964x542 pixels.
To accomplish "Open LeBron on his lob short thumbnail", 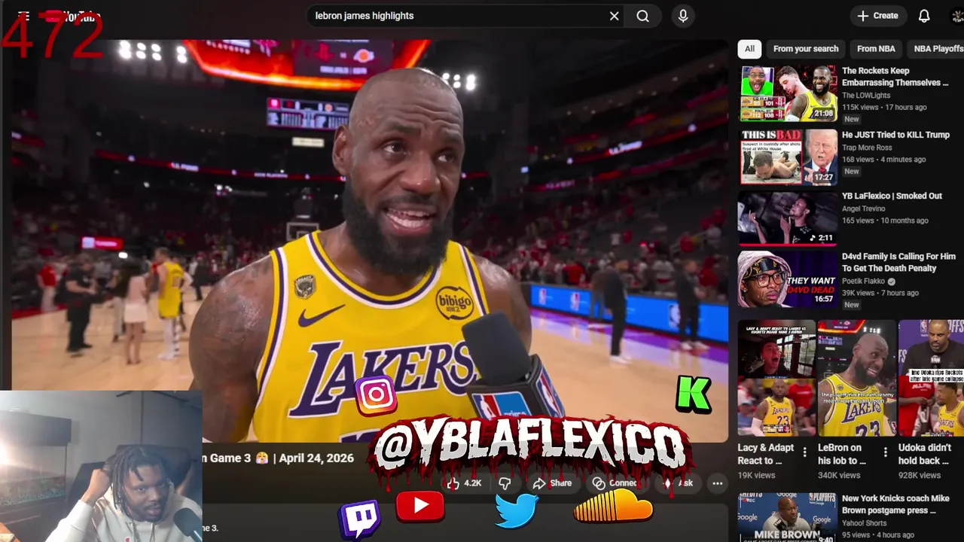I will click(857, 379).
